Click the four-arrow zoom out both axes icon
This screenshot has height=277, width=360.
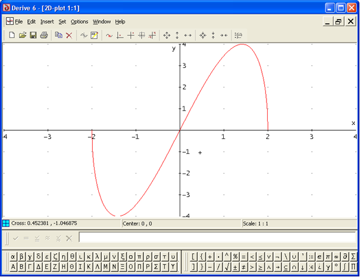pyautogui.click(x=166, y=36)
